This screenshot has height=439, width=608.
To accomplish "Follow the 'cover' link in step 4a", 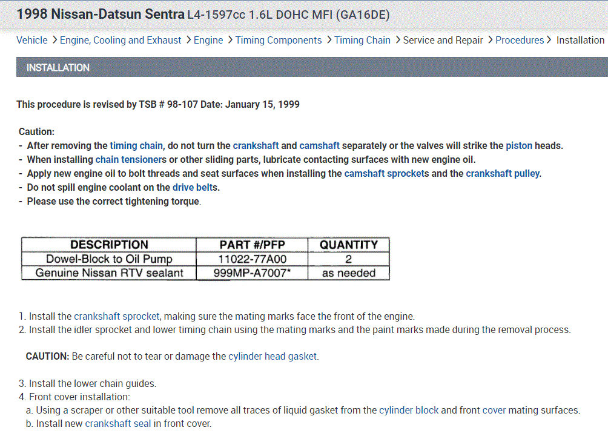I will pos(494,411).
